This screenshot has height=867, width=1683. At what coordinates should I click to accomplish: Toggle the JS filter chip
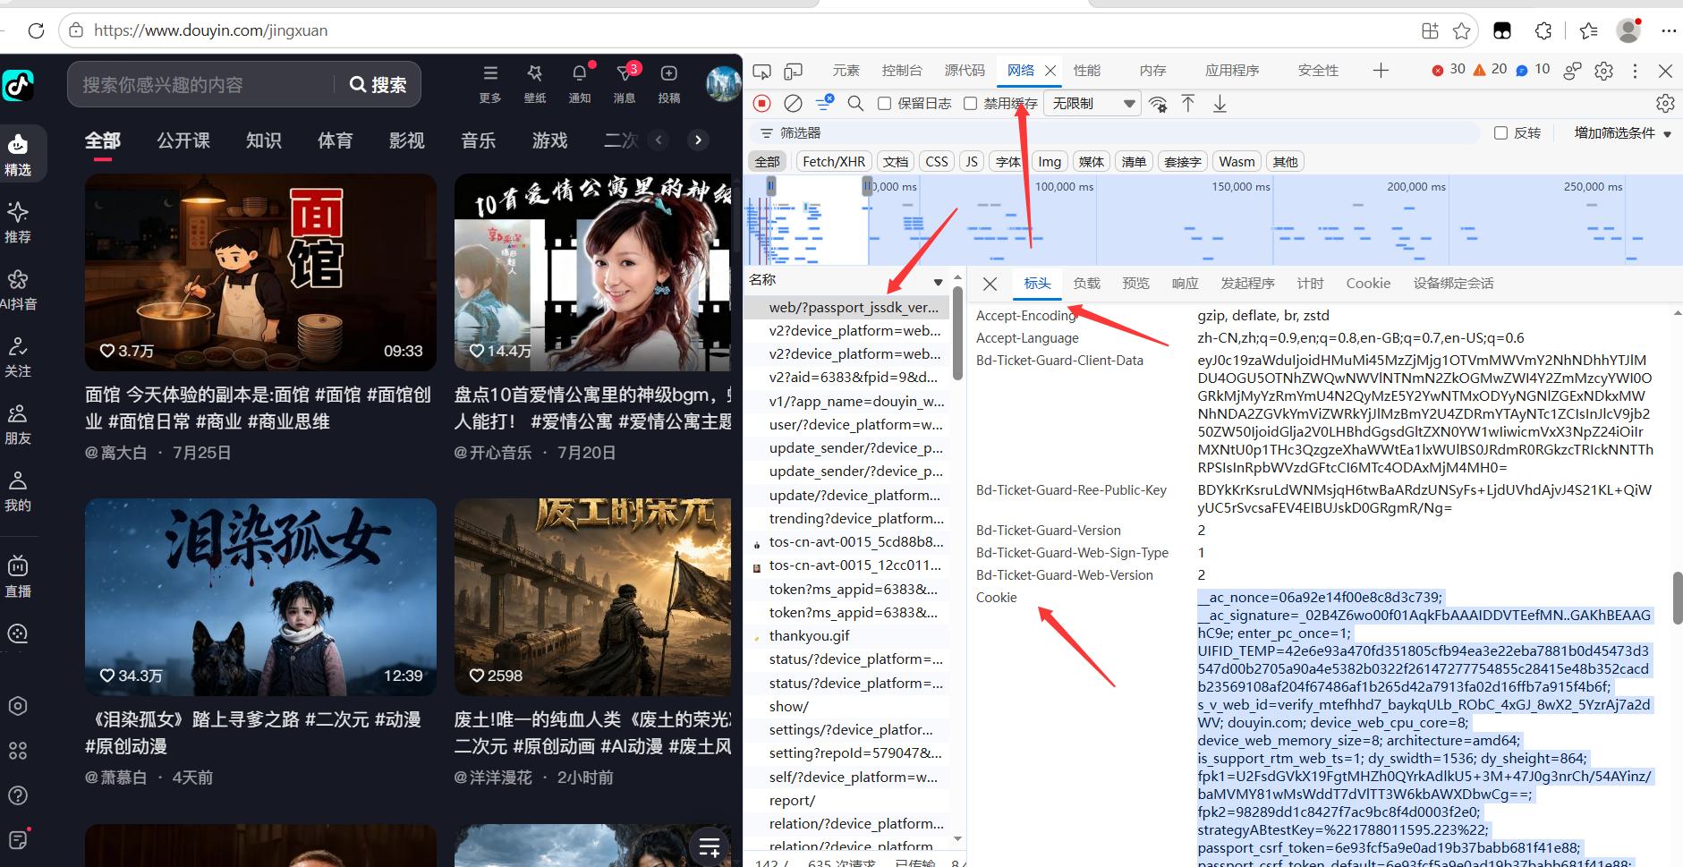pos(972,162)
